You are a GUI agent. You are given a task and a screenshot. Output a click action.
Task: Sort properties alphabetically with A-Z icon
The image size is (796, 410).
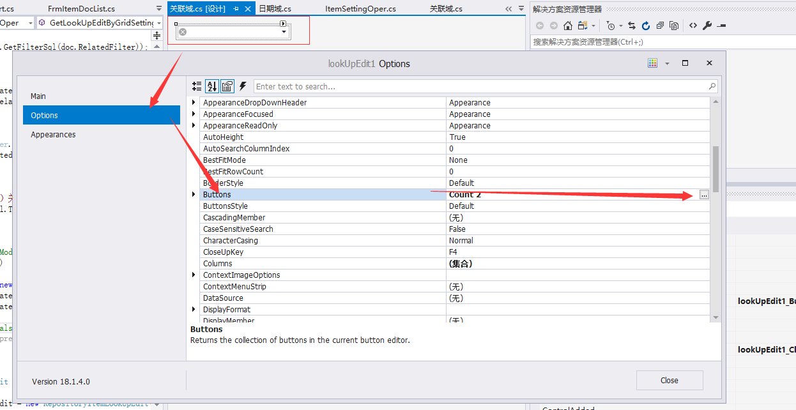click(x=211, y=86)
